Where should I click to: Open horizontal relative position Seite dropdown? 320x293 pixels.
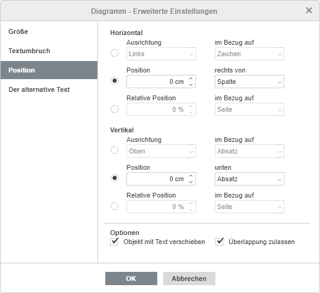click(249, 109)
